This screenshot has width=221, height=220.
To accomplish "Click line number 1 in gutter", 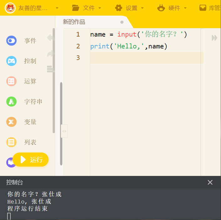I will click(x=78, y=34).
